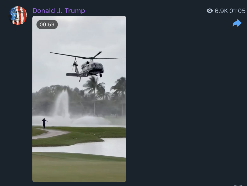
Task: Click the helicopter's main rotor blades
Action: (88, 56)
